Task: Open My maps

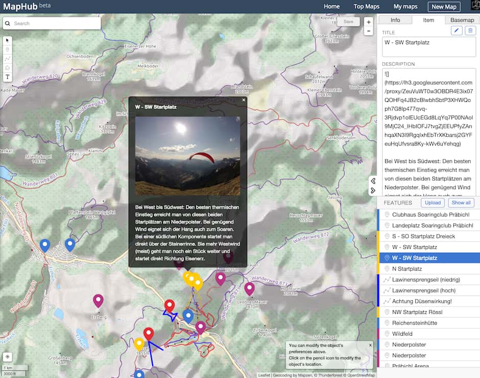Action: 405,7
